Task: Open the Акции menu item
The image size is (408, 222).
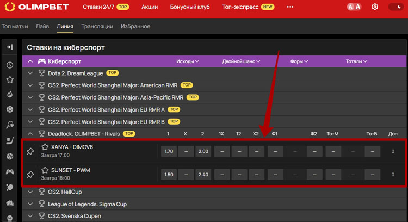Action: point(150,7)
